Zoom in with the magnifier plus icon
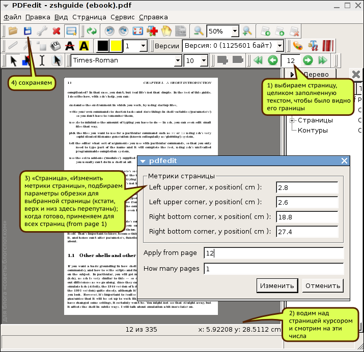364x352 pixels. point(247,31)
